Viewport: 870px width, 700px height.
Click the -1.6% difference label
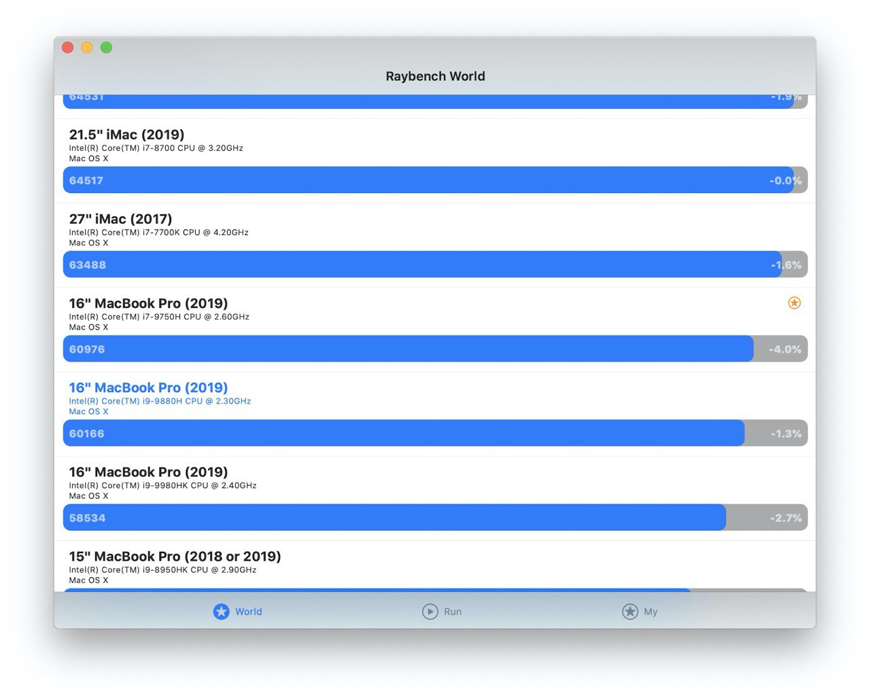786,265
